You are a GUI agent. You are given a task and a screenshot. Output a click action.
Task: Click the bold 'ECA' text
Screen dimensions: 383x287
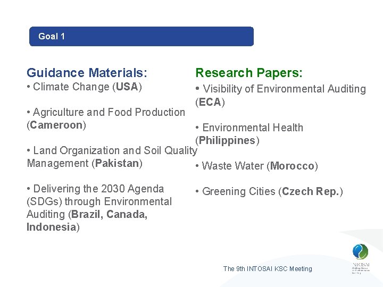click(210, 102)
